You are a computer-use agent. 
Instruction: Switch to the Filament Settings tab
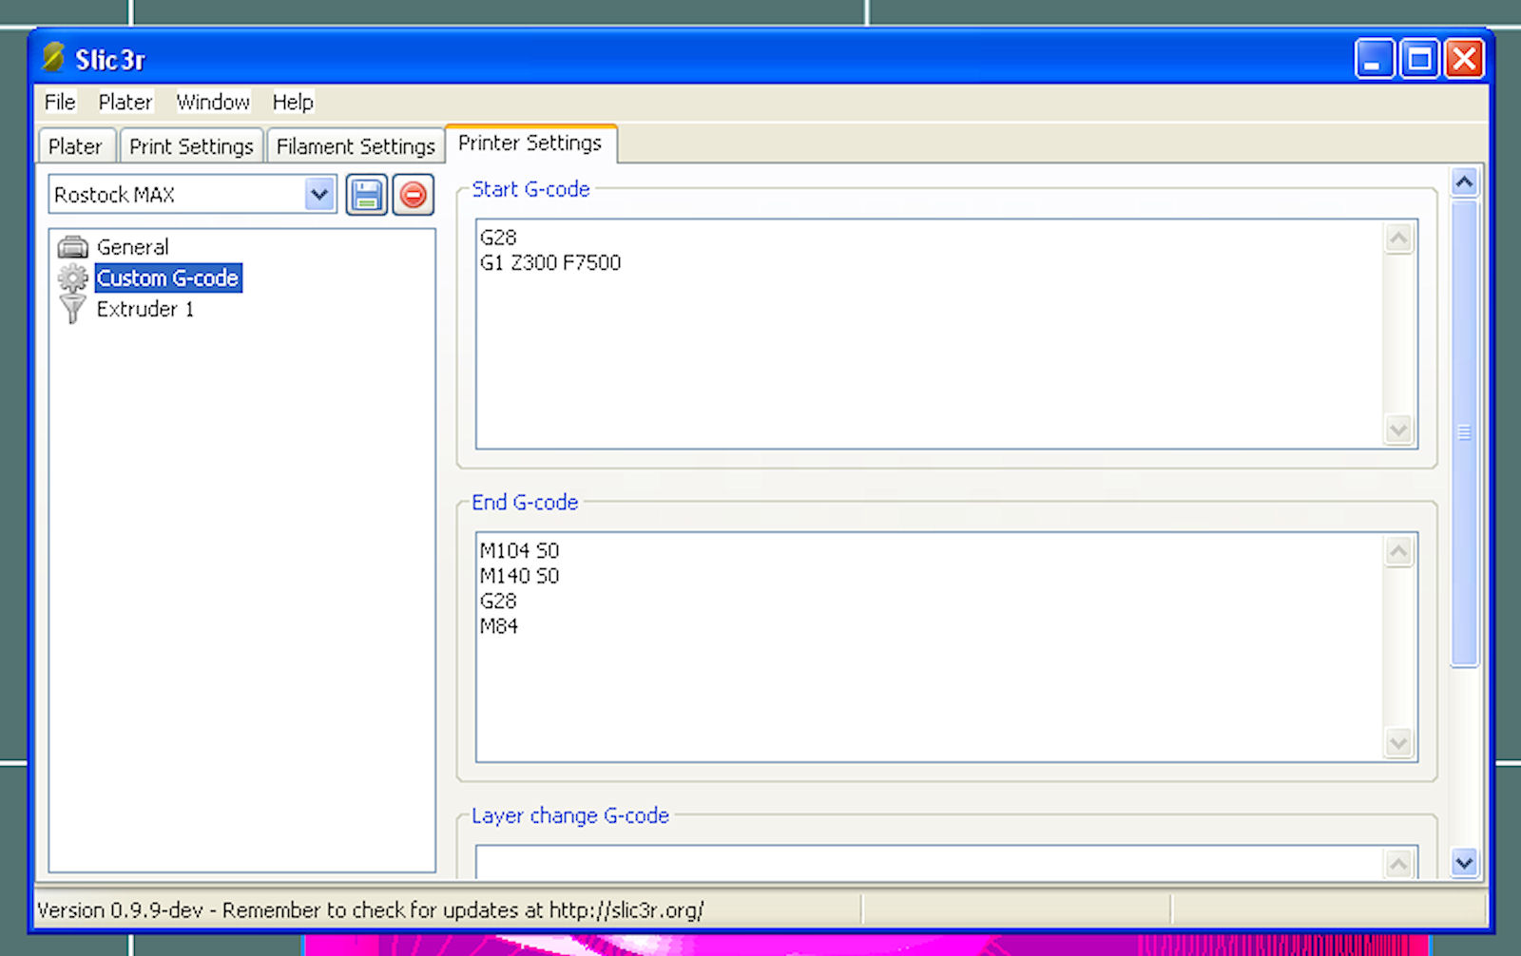(x=356, y=146)
